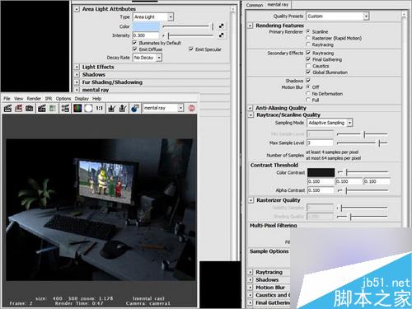The height and width of the screenshot is (309, 412).
Task: Set Motion Blur to Off
Action: pyautogui.click(x=308, y=87)
